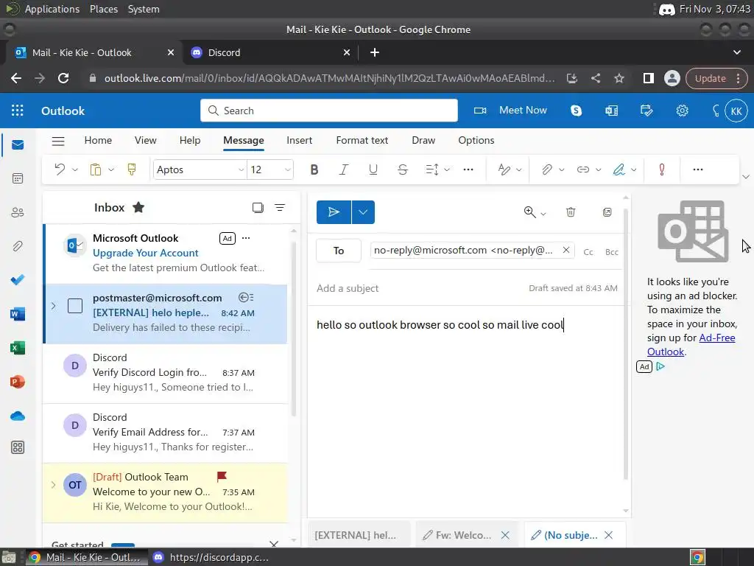Open the Home ribbon tab
754x566 pixels.
click(x=98, y=140)
